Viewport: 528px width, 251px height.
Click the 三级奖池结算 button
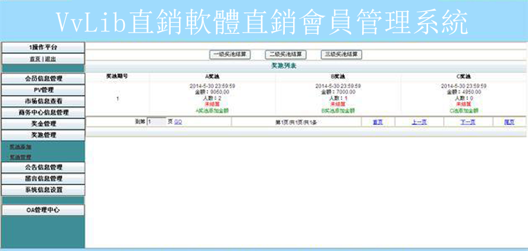[341, 55]
